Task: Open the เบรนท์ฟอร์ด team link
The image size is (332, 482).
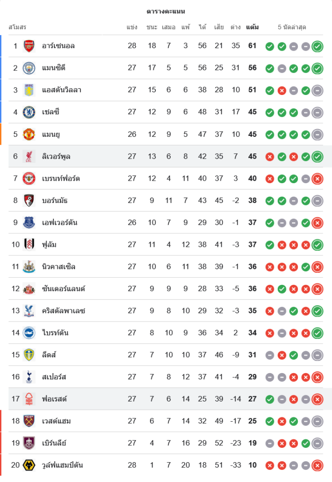Action: [x=61, y=178]
